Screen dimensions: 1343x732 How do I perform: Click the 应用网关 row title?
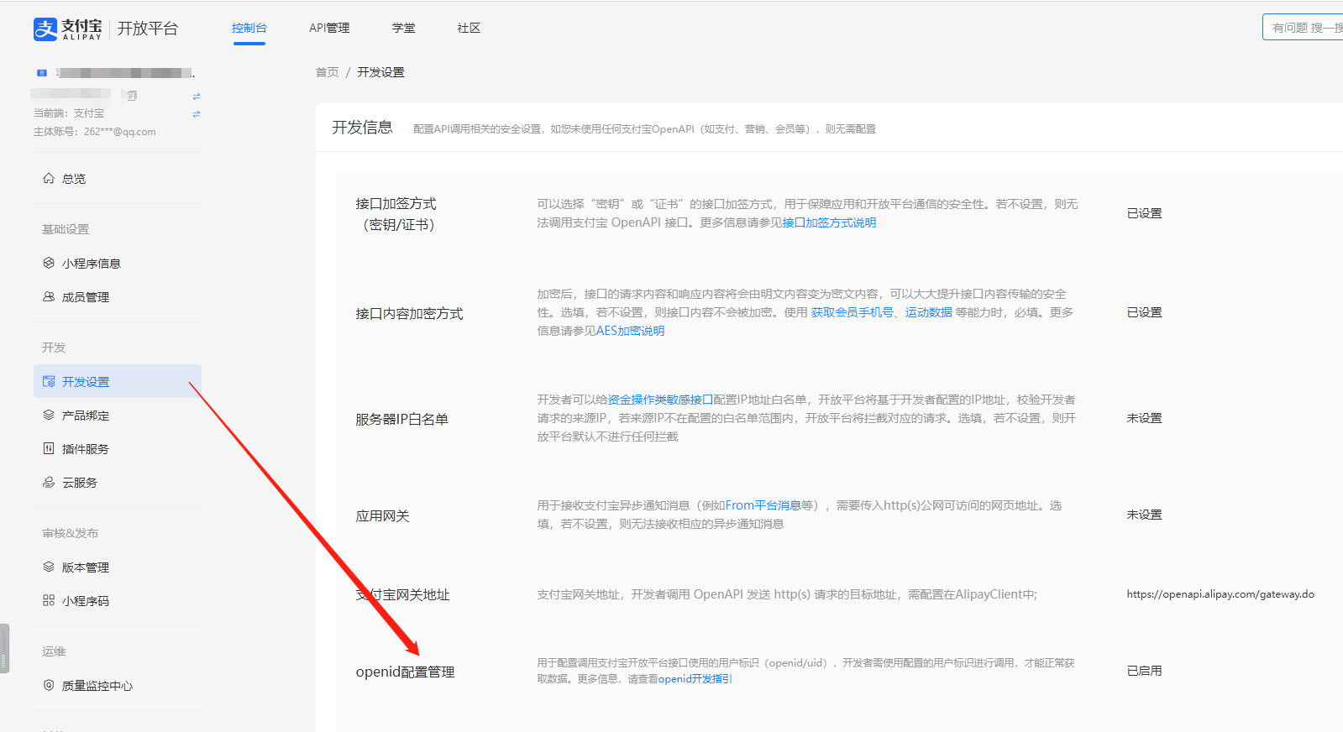pyautogui.click(x=382, y=516)
